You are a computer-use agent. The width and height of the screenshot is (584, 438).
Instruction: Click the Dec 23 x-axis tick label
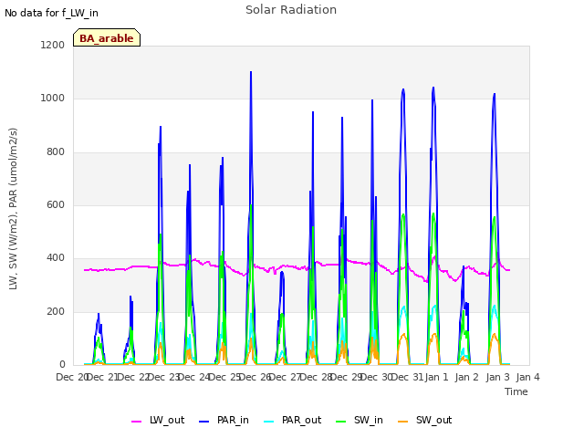tap(164, 377)
